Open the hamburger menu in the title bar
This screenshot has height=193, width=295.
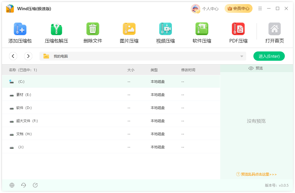click(260, 8)
